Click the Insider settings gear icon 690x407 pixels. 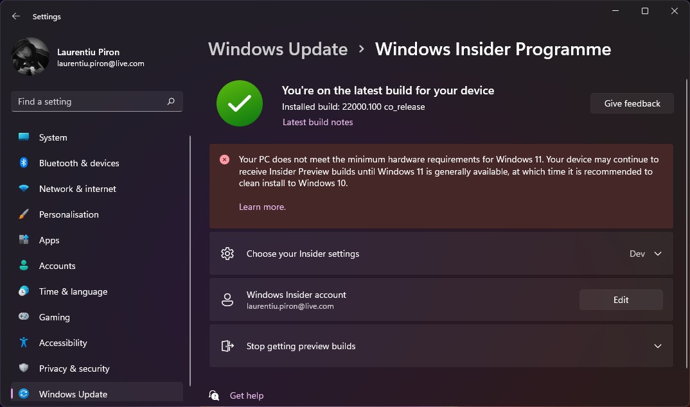(x=227, y=254)
